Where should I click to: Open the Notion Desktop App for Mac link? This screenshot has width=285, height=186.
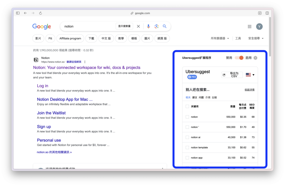(x=65, y=99)
